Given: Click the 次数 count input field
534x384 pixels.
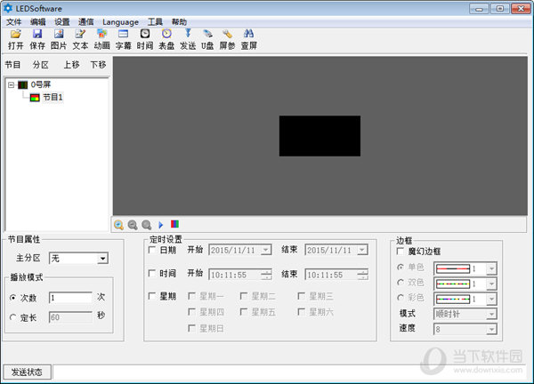Looking at the screenshot, I should pyautogui.click(x=69, y=297).
